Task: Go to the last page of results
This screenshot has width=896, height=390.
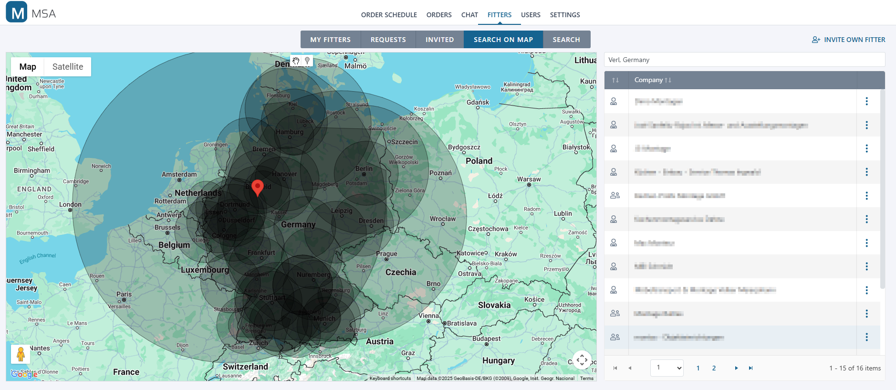Action: coord(750,368)
